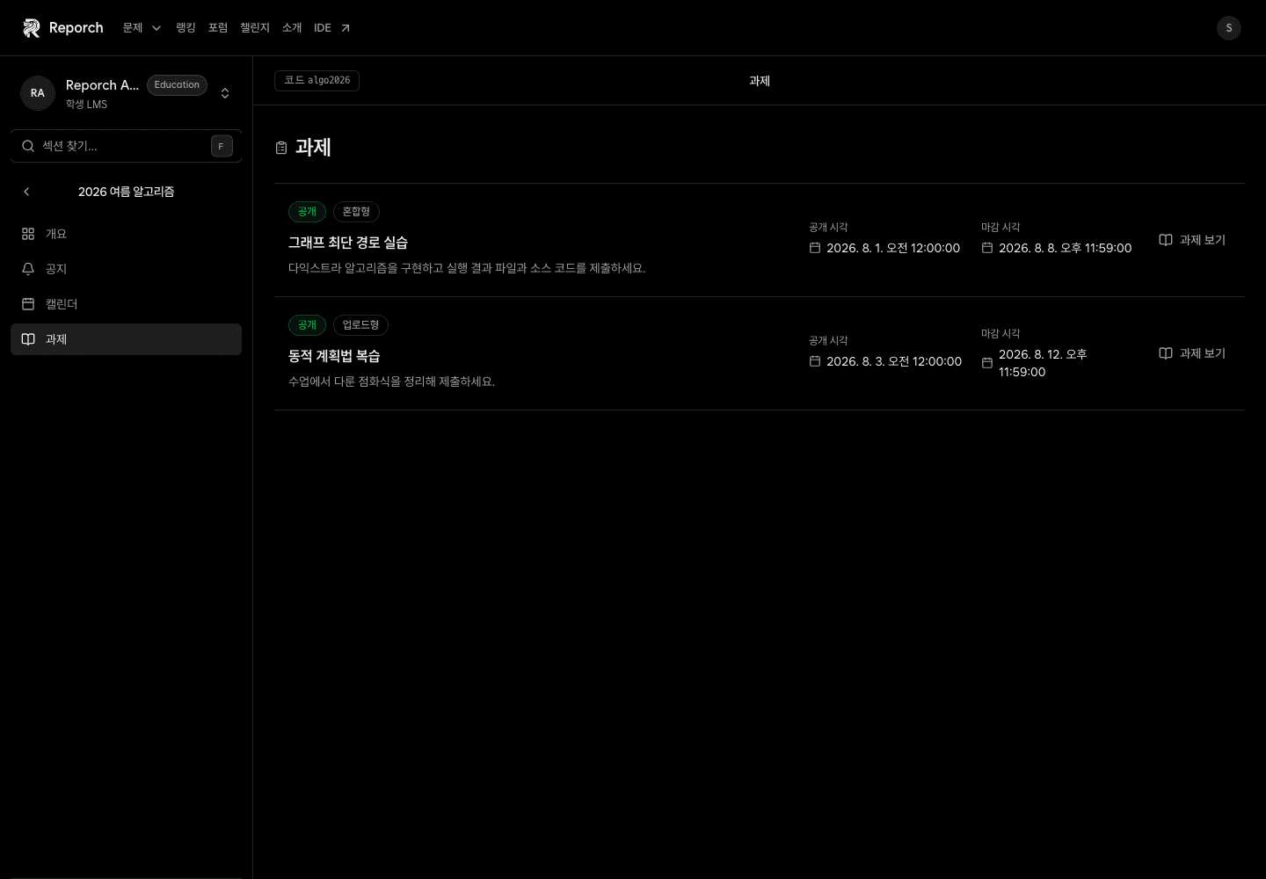
Task: Click calendar icon beside 2026. 8. 3. date
Action: 815,361
